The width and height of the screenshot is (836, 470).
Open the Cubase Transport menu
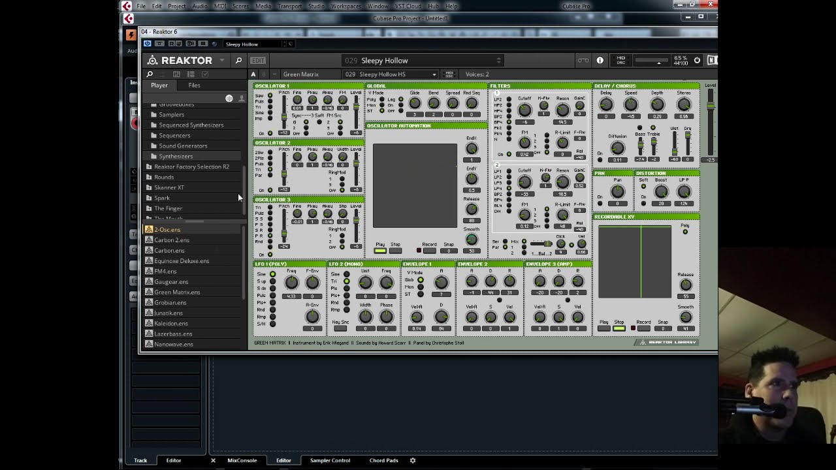coord(289,6)
